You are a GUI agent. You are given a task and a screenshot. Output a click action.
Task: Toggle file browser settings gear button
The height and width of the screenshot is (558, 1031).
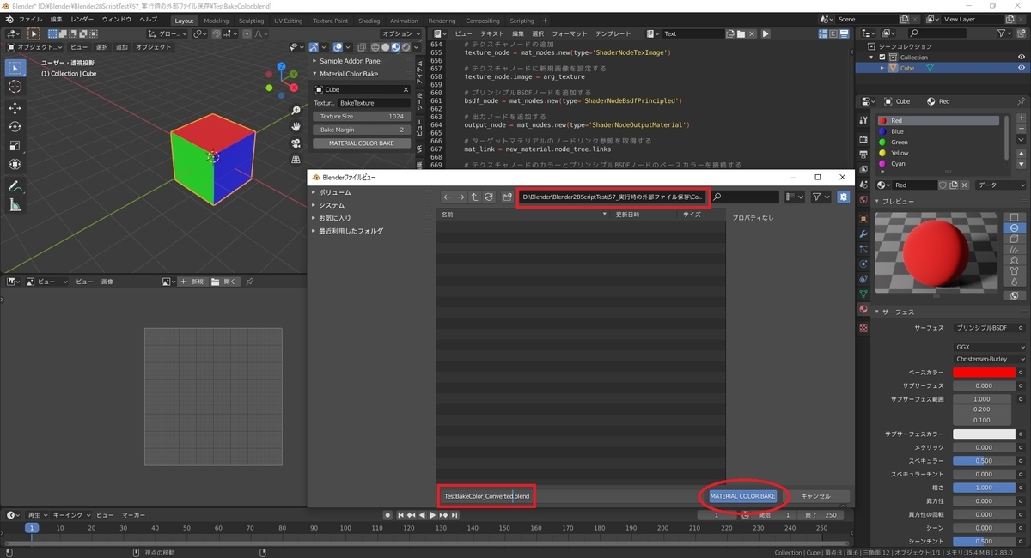(x=844, y=197)
